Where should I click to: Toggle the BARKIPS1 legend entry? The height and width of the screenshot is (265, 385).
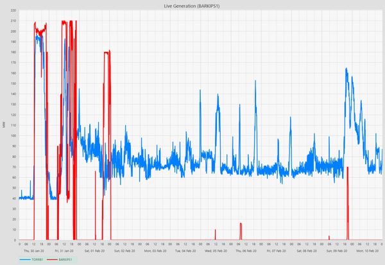pyautogui.click(x=65, y=259)
